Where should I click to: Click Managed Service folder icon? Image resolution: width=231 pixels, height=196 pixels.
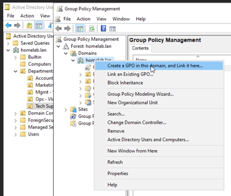[23, 127]
